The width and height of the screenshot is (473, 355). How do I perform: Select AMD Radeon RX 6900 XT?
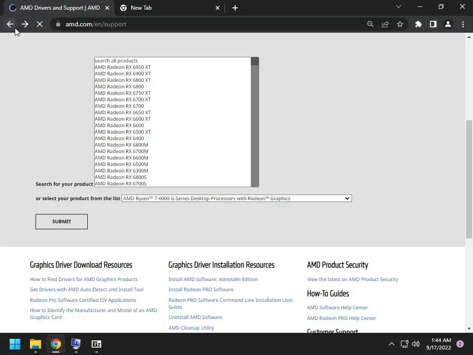[x=173, y=73]
